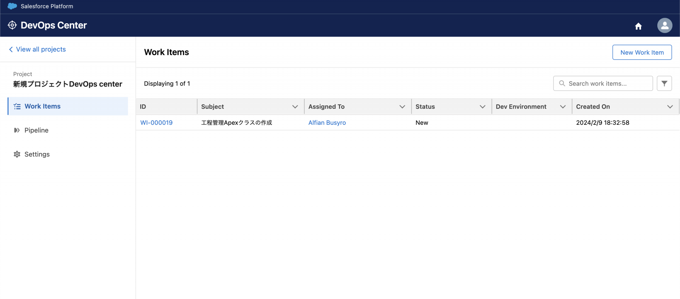The height and width of the screenshot is (299, 680).
Task: Click the Status header label
Action: tap(425, 107)
